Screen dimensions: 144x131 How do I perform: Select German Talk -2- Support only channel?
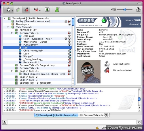click(37, 65)
